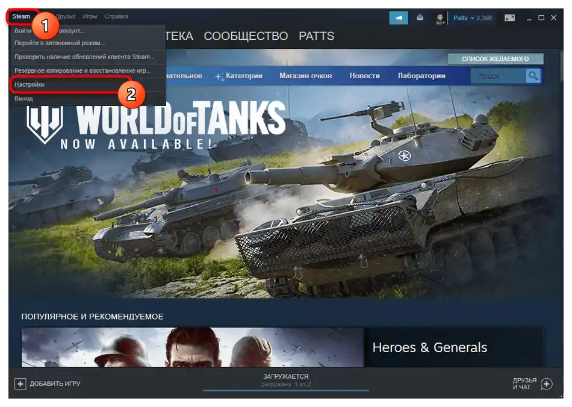Viewport: 572px width, 407px height.
Task: Open ДРУЗЬЯ И ЧАТ
Action: point(524,384)
